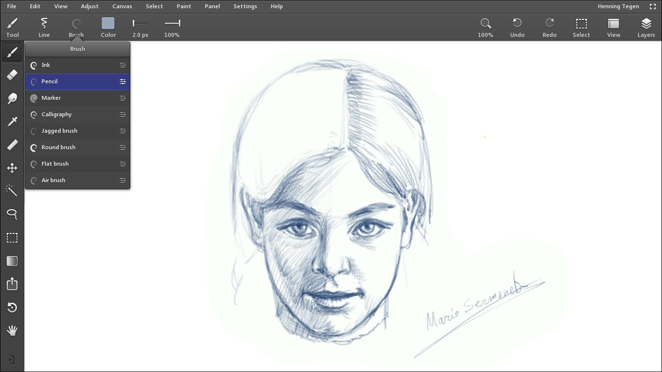Image resolution: width=662 pixels, height=372 pixels.
Task: Expand the Pencil brush settings sliders
Action: coord(123,81)
